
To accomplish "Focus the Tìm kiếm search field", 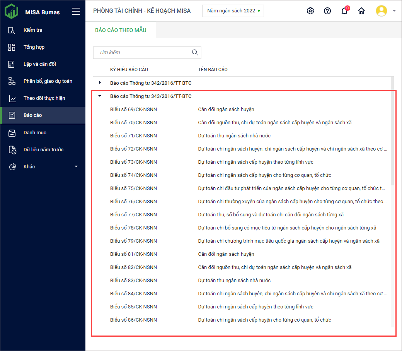I will pos(143,53).
